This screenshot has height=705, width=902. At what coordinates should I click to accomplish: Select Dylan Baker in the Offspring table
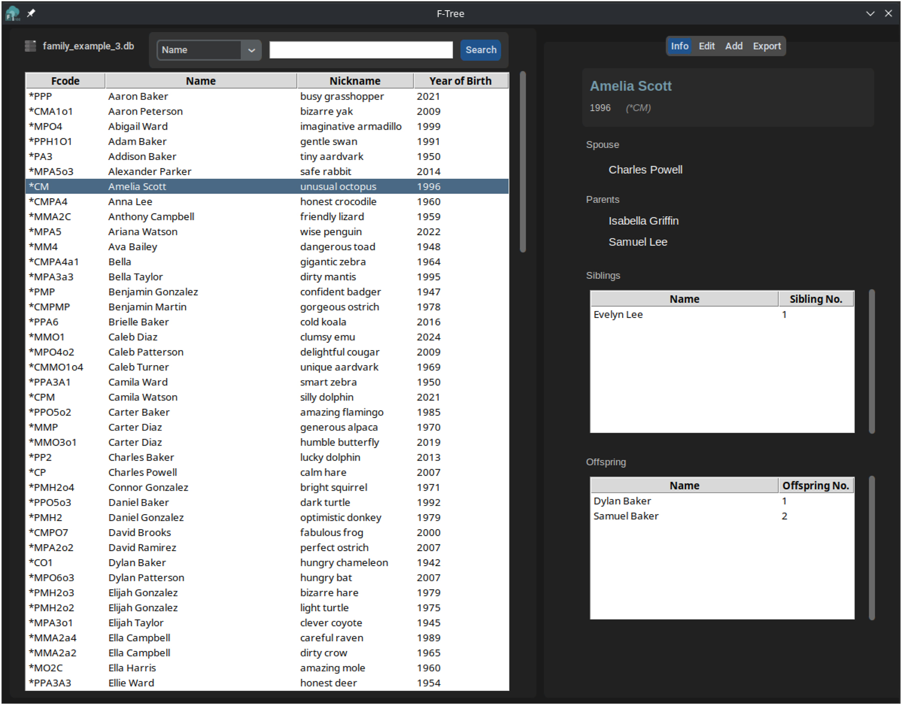[x=622, y=501]
